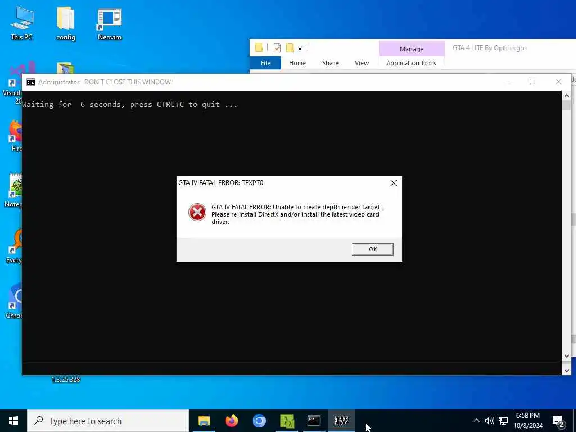
Task: Click OK in the GTA IV error dialog
Action: click(x=372, y=249)
